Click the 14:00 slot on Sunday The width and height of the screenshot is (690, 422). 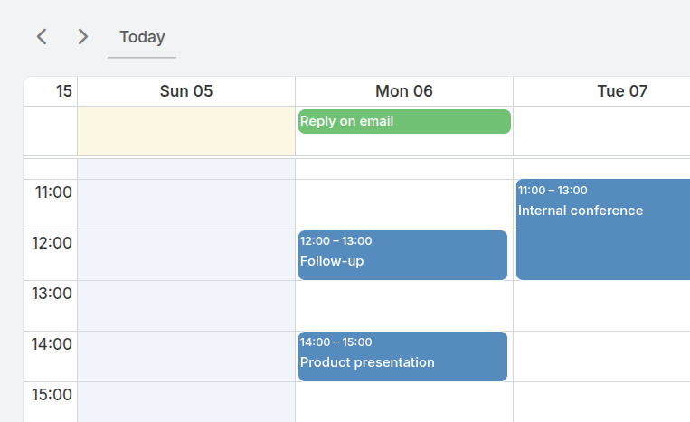coord(186,356)
